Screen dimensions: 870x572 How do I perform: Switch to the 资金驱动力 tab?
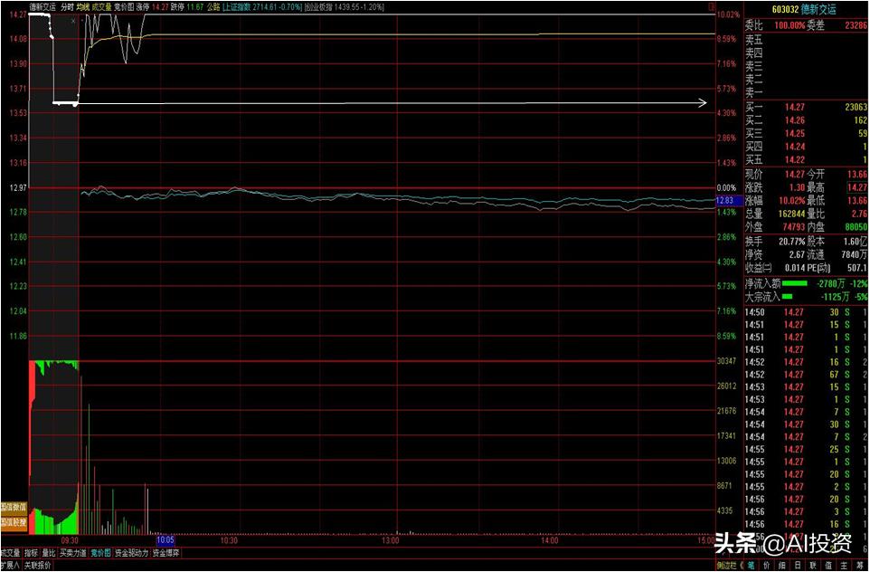click(x=131, y=553)
